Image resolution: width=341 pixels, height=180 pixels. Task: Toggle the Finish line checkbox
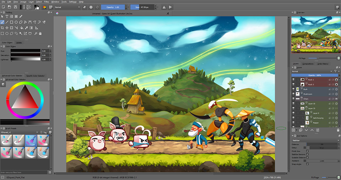pyautogui.click(x=307, y=151)
